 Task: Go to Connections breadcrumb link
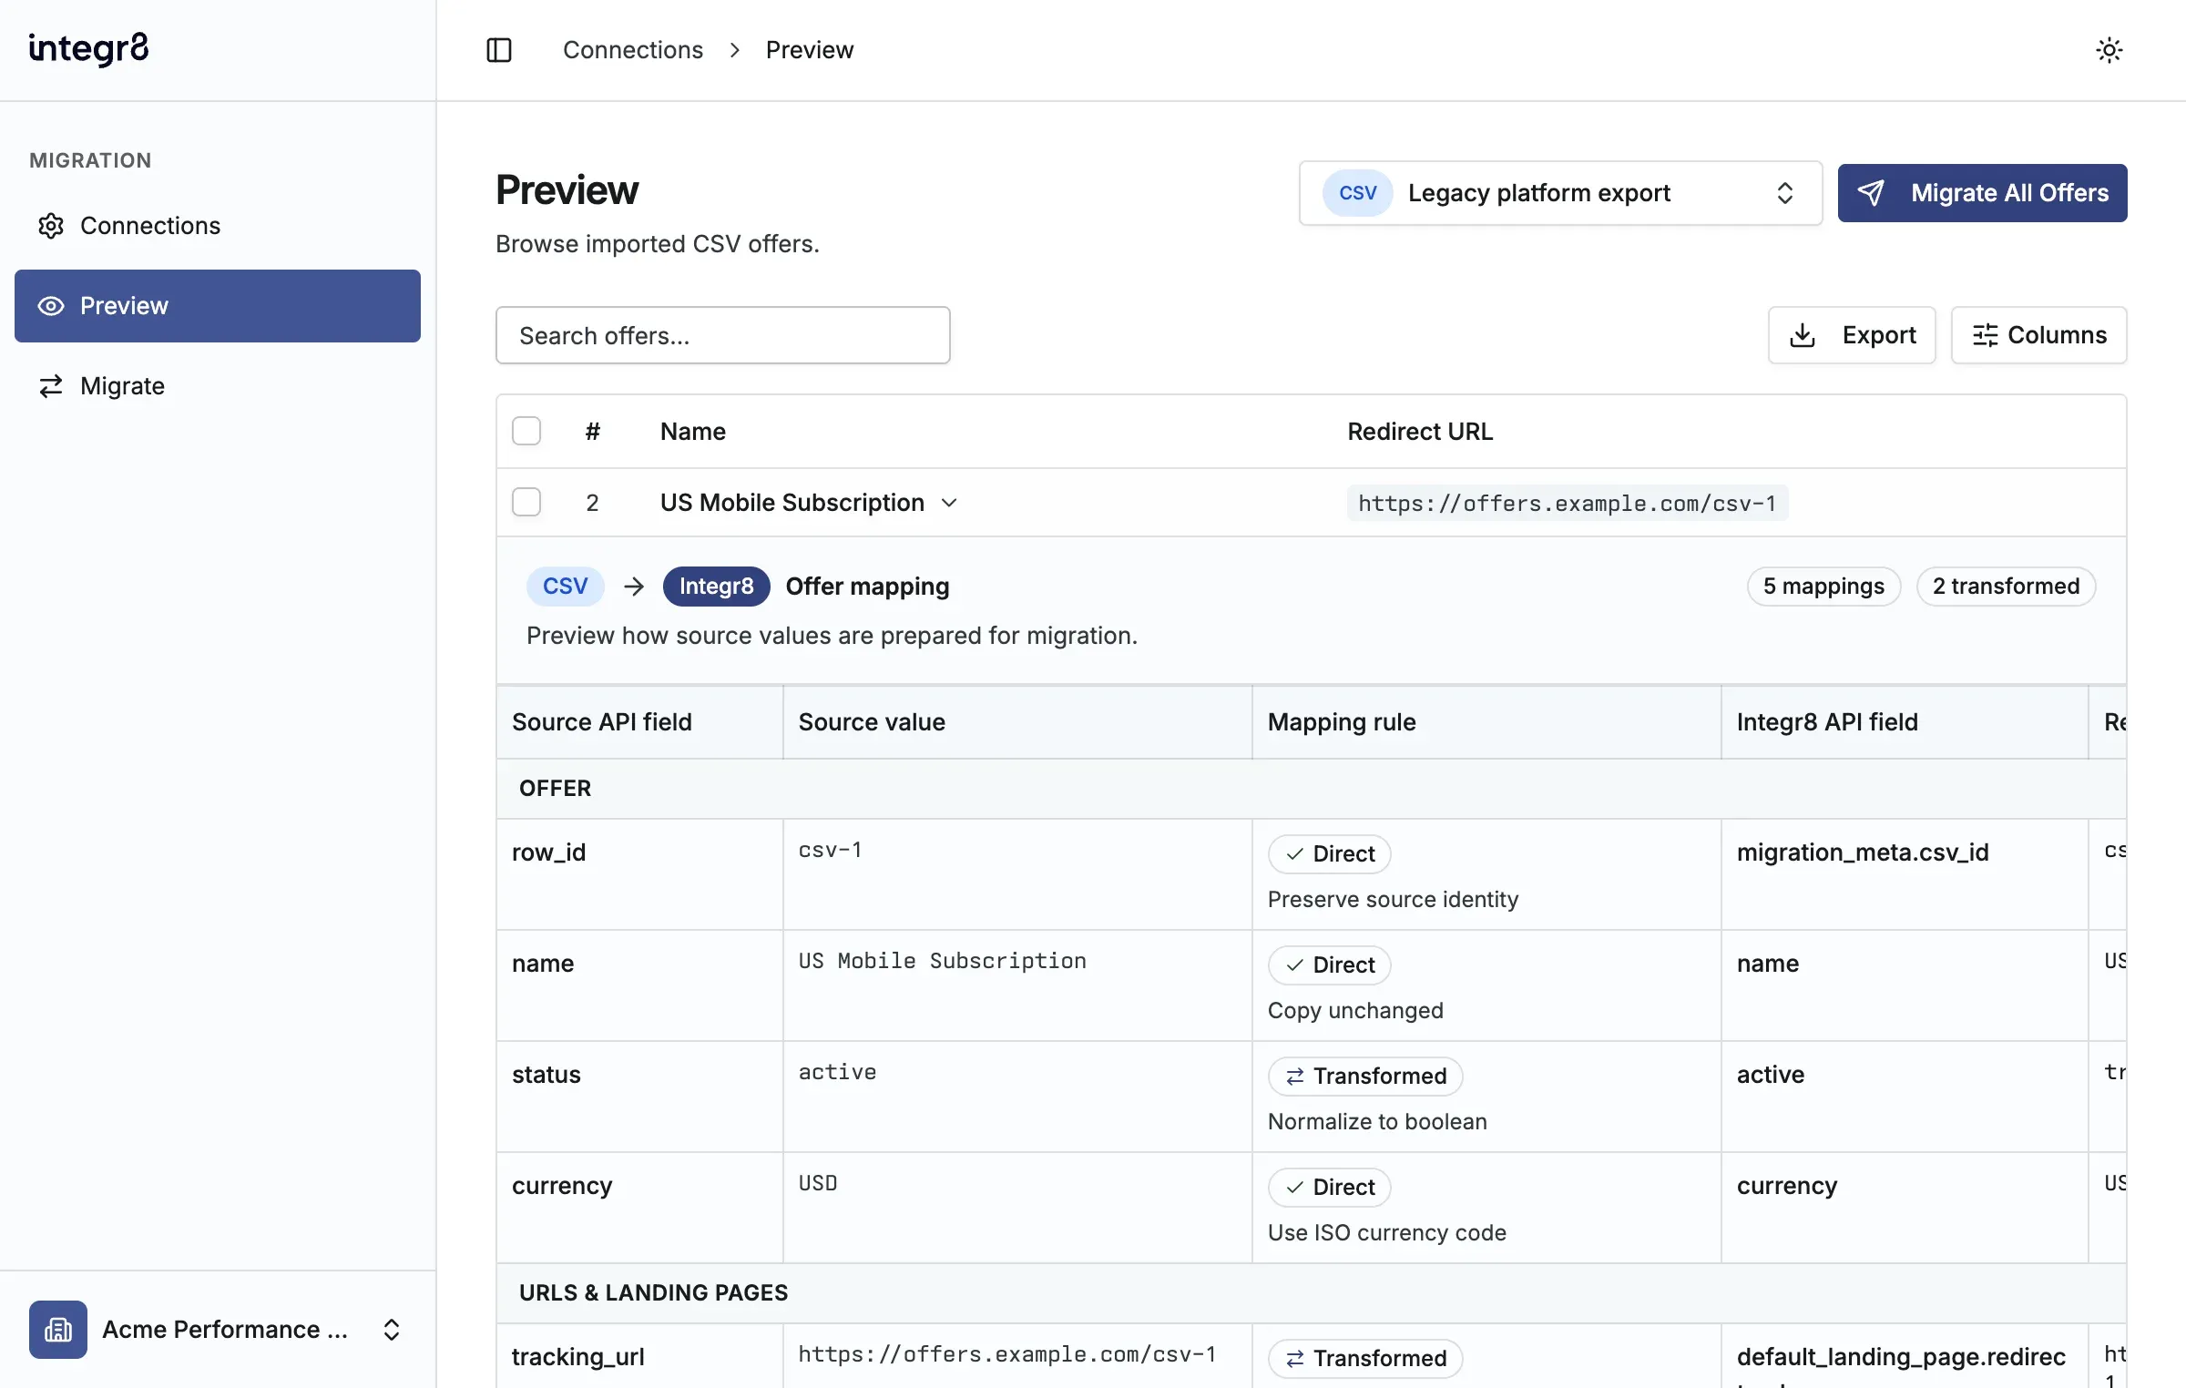[x=633, y=50]
